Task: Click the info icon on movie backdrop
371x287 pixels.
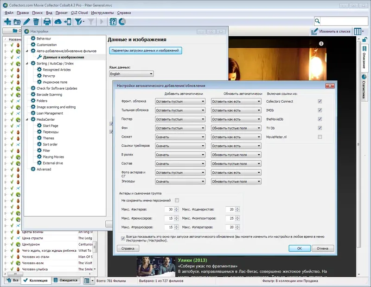Action: point(321,44)
